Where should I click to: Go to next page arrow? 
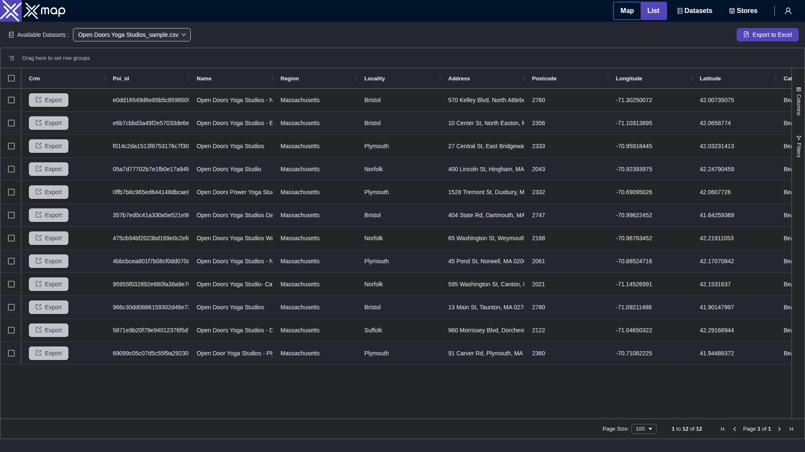779,429
